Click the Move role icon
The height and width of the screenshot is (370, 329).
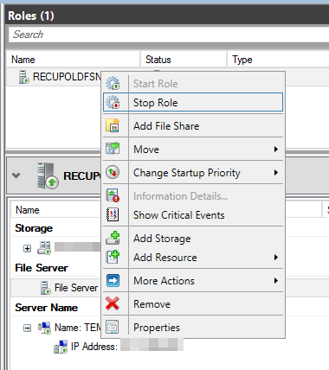pos(113,149)
